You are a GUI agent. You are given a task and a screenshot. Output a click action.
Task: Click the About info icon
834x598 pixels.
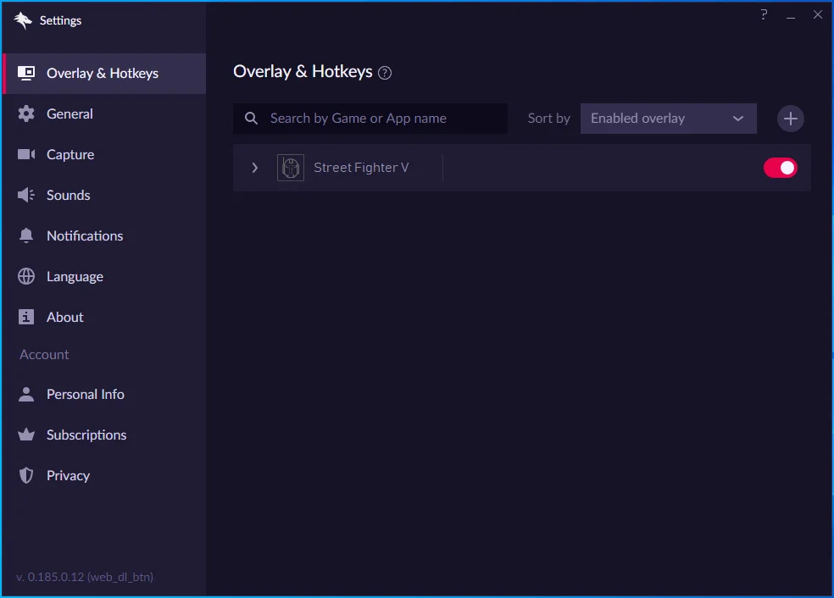click(x=26, y=317)
